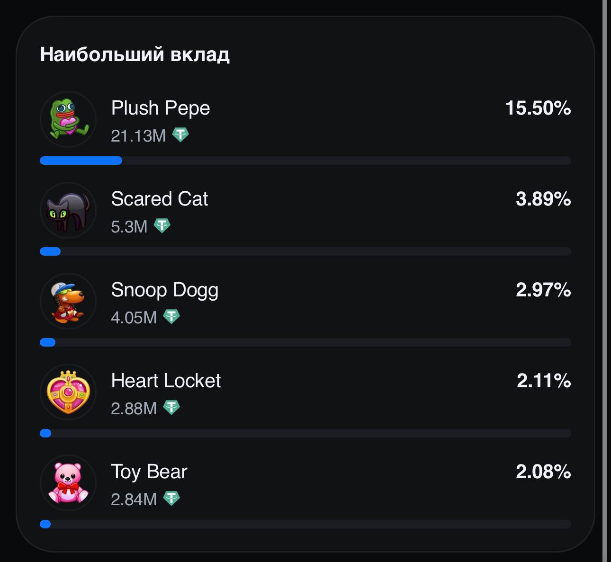Click the Tether symbol next to 4.05M

(171, 317)
